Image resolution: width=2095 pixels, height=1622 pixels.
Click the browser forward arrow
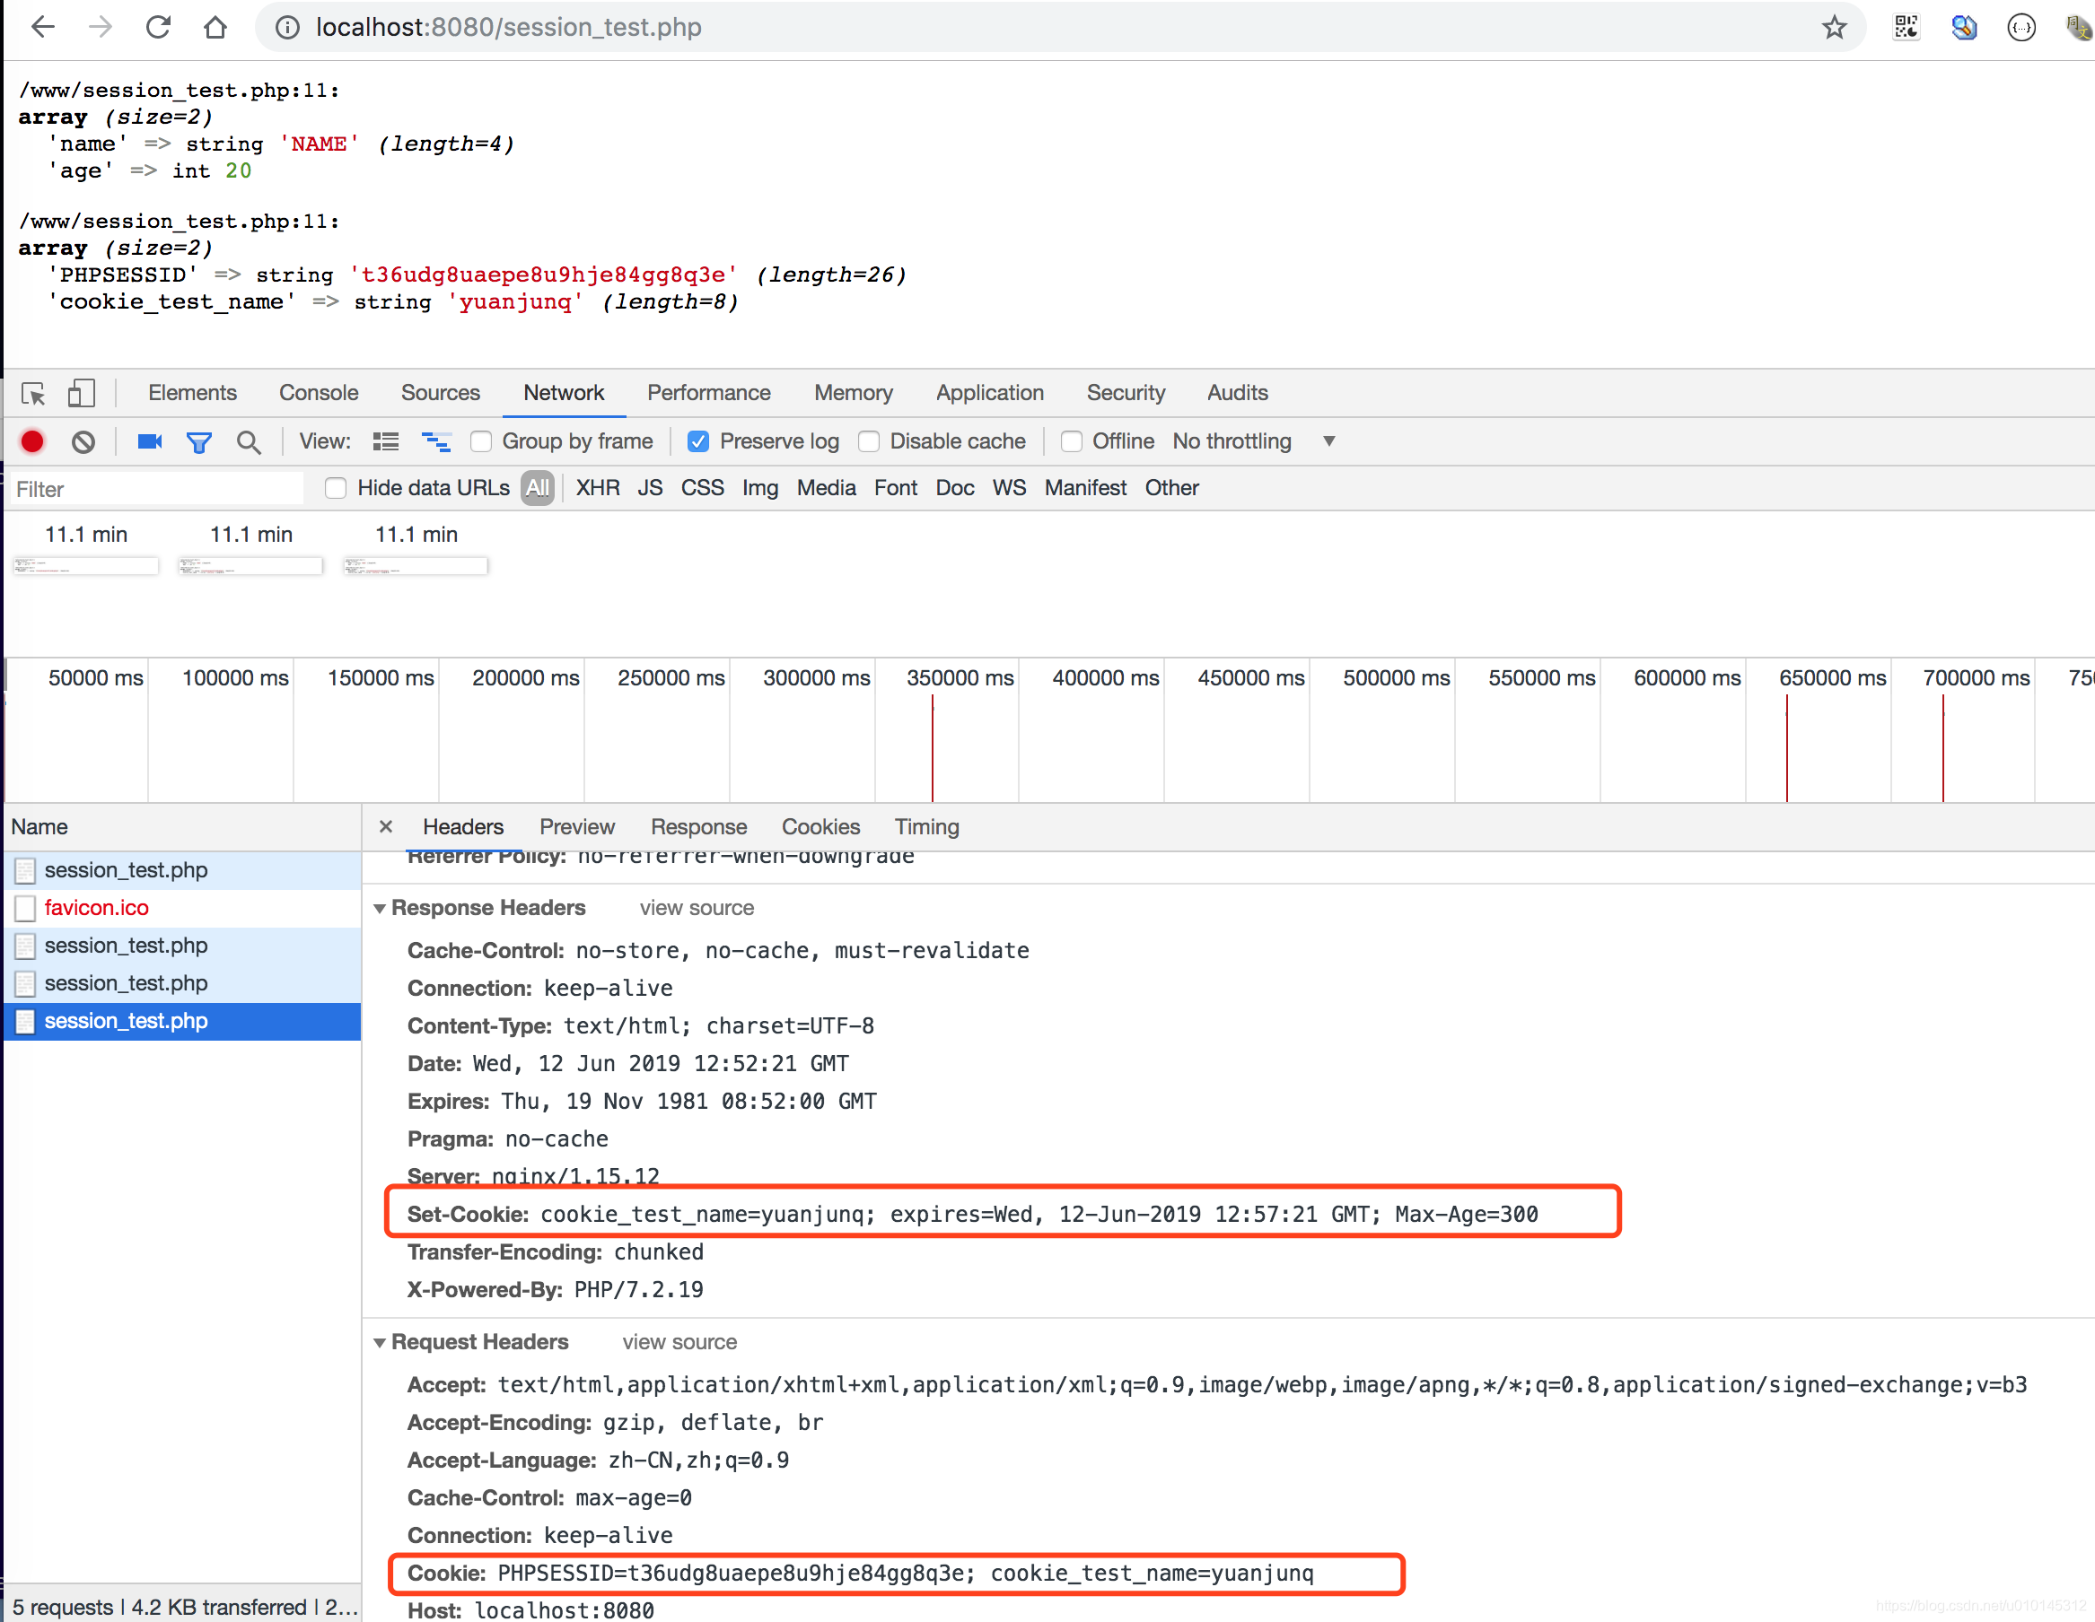100,27
